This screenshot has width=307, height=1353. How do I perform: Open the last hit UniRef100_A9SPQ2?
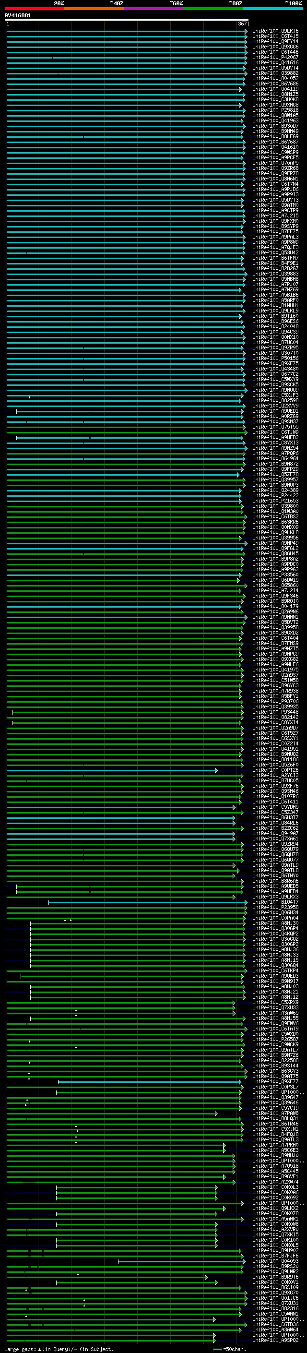275,1340
